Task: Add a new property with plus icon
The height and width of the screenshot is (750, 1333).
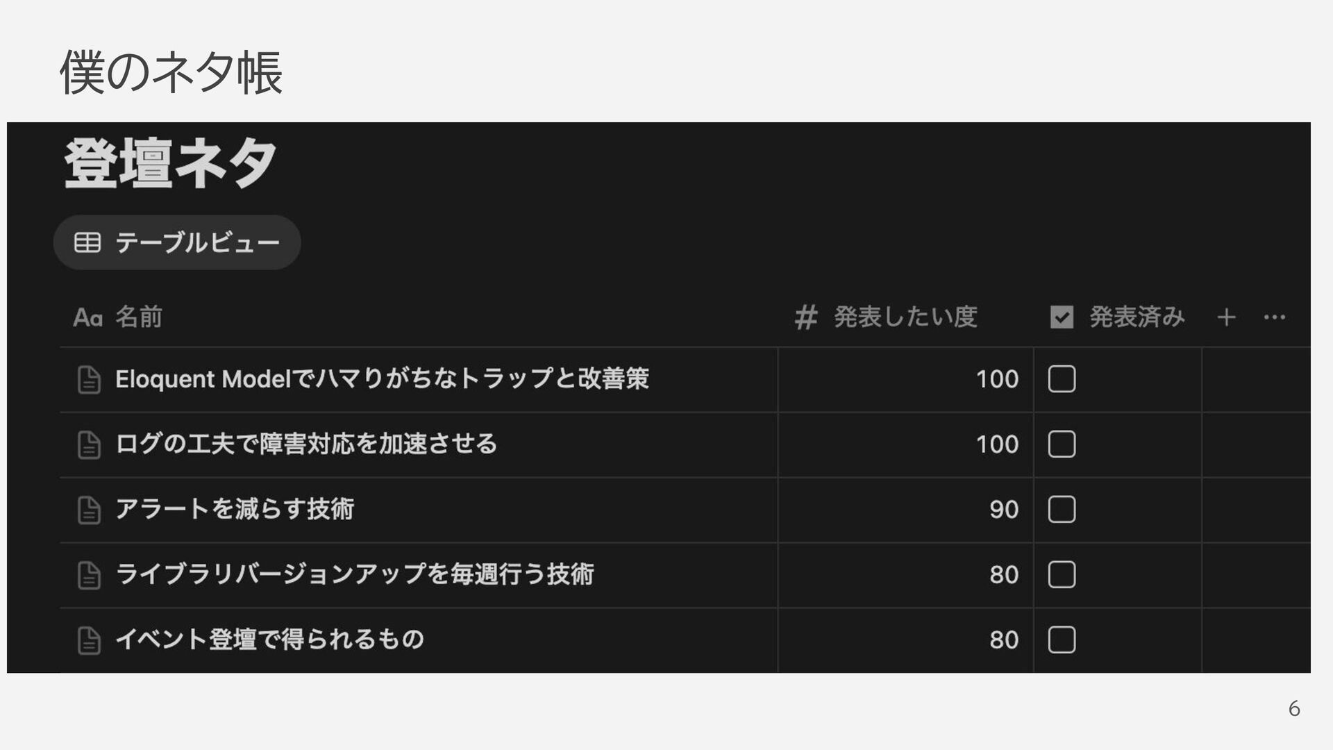Action: coord(1226,317)
